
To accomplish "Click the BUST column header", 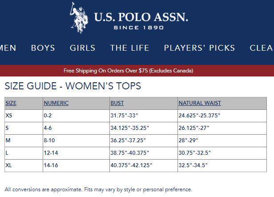I will pyautogui.click(x=117, y=103).
